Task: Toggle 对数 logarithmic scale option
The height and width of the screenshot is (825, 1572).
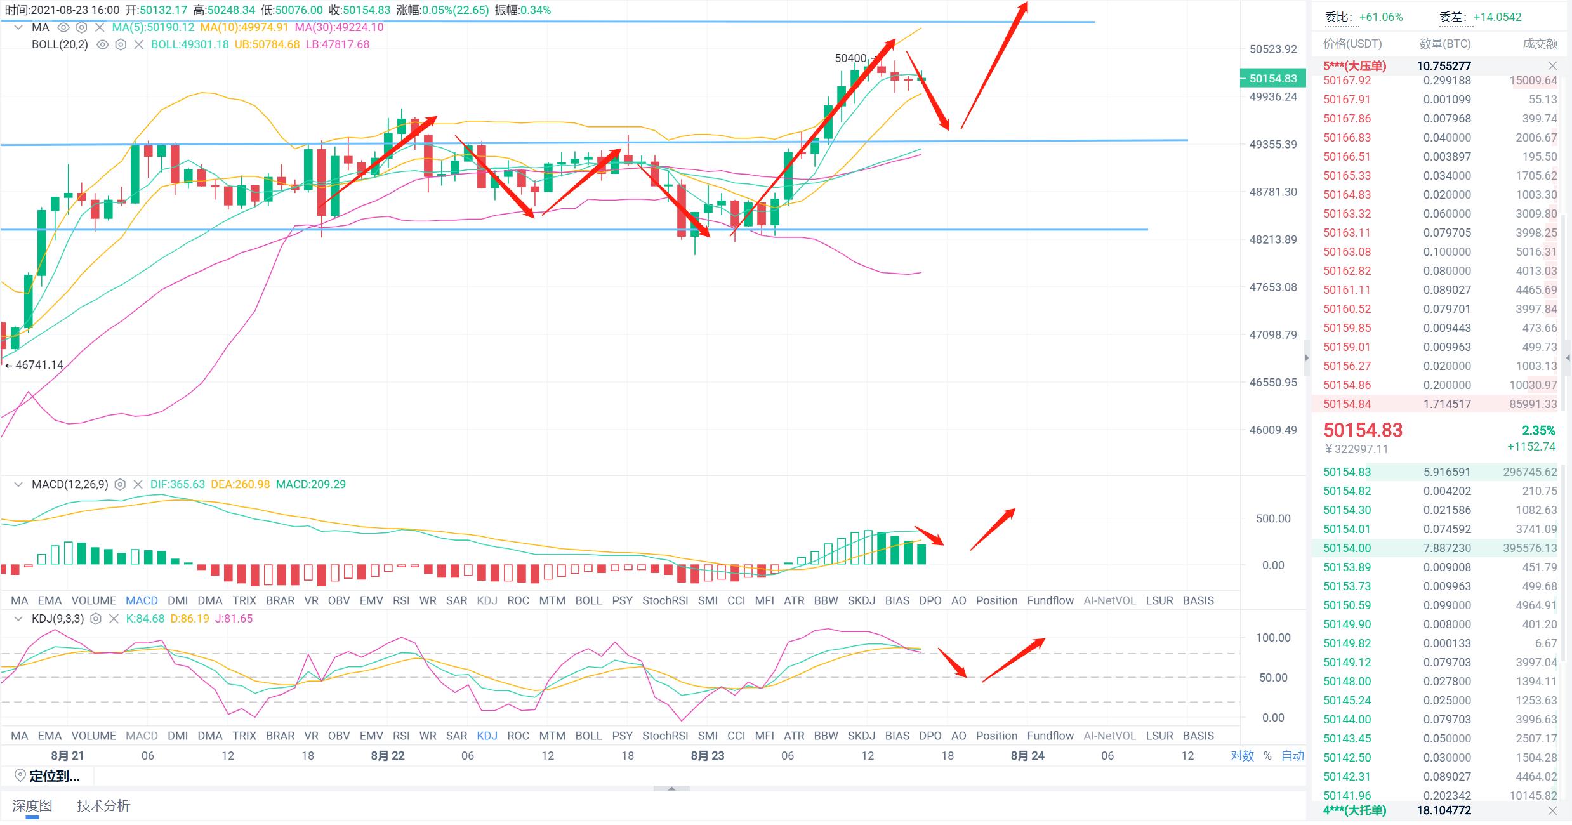Action: pyautogui.click(x=1242, y=756)
